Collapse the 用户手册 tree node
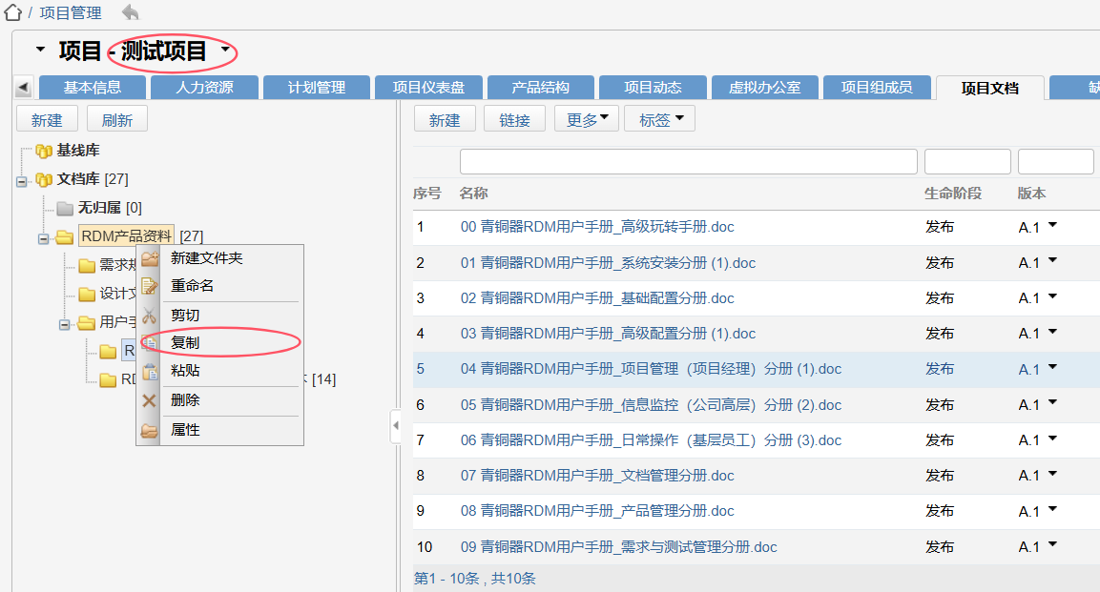The image size is (1100, 592). pos(65,324)
